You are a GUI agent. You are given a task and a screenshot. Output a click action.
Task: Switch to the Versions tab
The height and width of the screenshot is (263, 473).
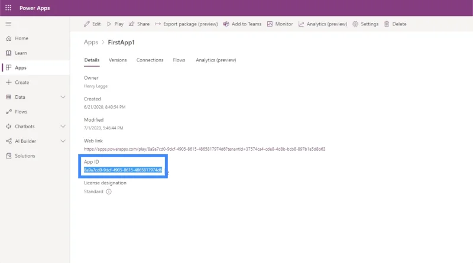(x=118, y=60)
